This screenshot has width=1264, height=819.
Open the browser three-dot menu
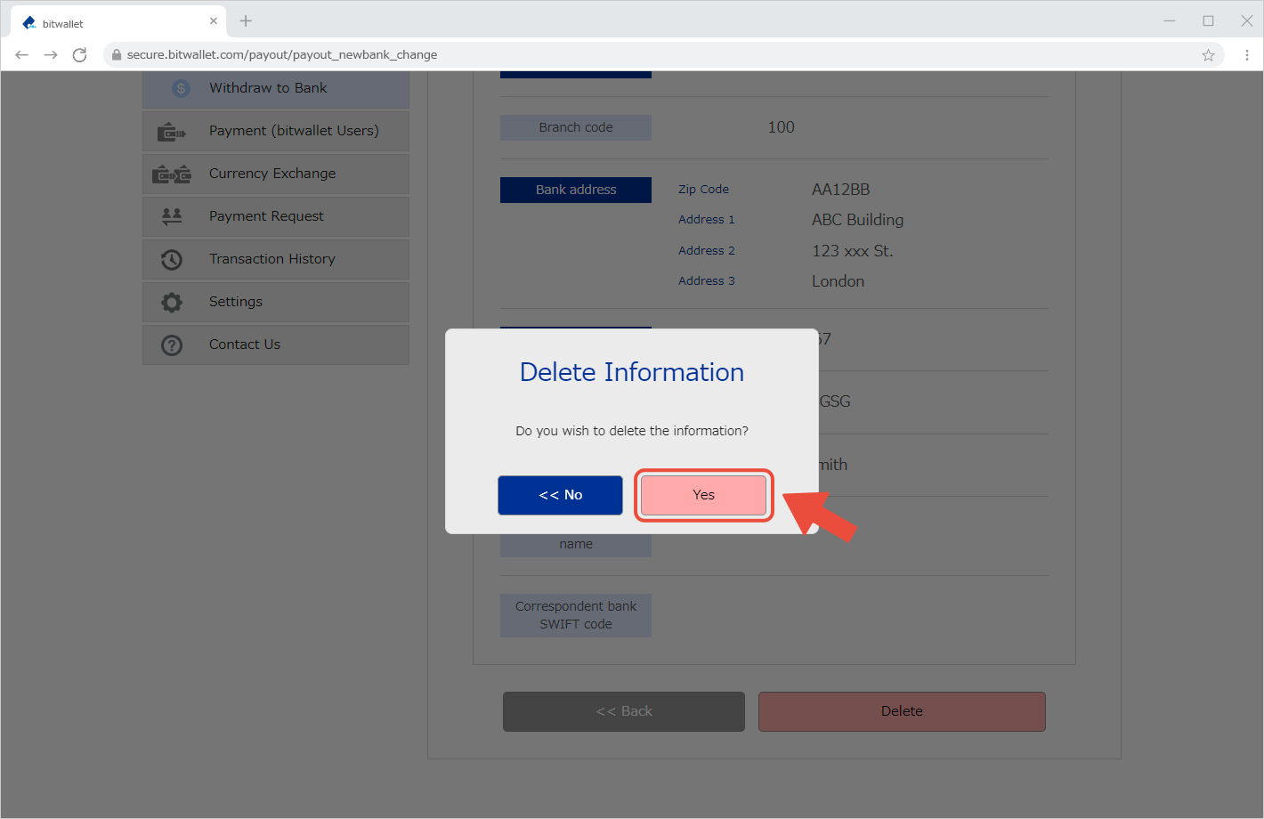pos(1246,55)
